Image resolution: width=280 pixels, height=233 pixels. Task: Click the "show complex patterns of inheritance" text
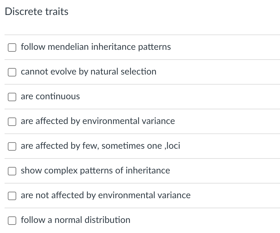tap(95, 171)
